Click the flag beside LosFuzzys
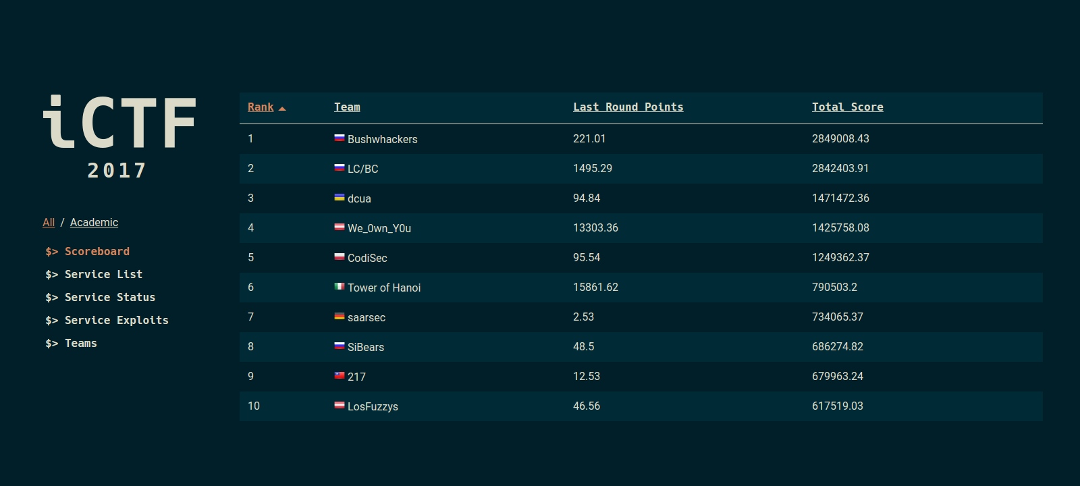This screenshot has height=486, width=1080. pos(340,405)
